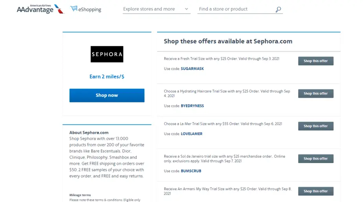Shop the Armani My Way offer
The height and width of the screenshot is (202, 363).
pyautogui.click(x=316, y=191)
